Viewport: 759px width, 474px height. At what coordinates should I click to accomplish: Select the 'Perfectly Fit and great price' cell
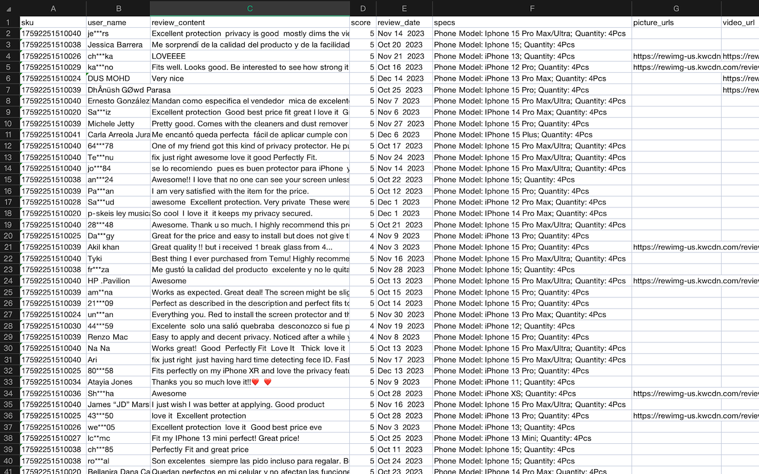click(x=250, y=450)
